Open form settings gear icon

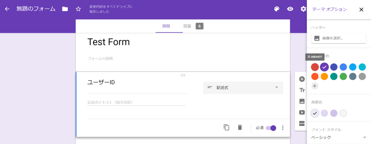[303, 9]
